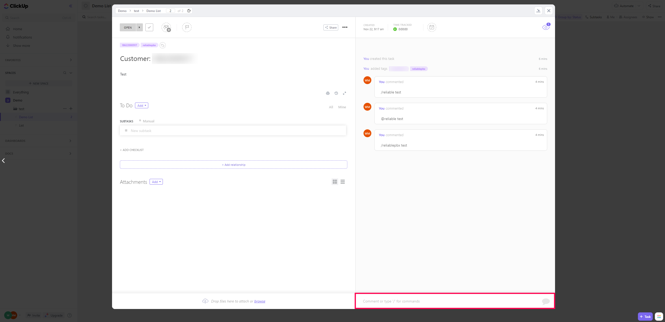
Task: Click Demo in the breadcrumb
Action: click(122, 11)
